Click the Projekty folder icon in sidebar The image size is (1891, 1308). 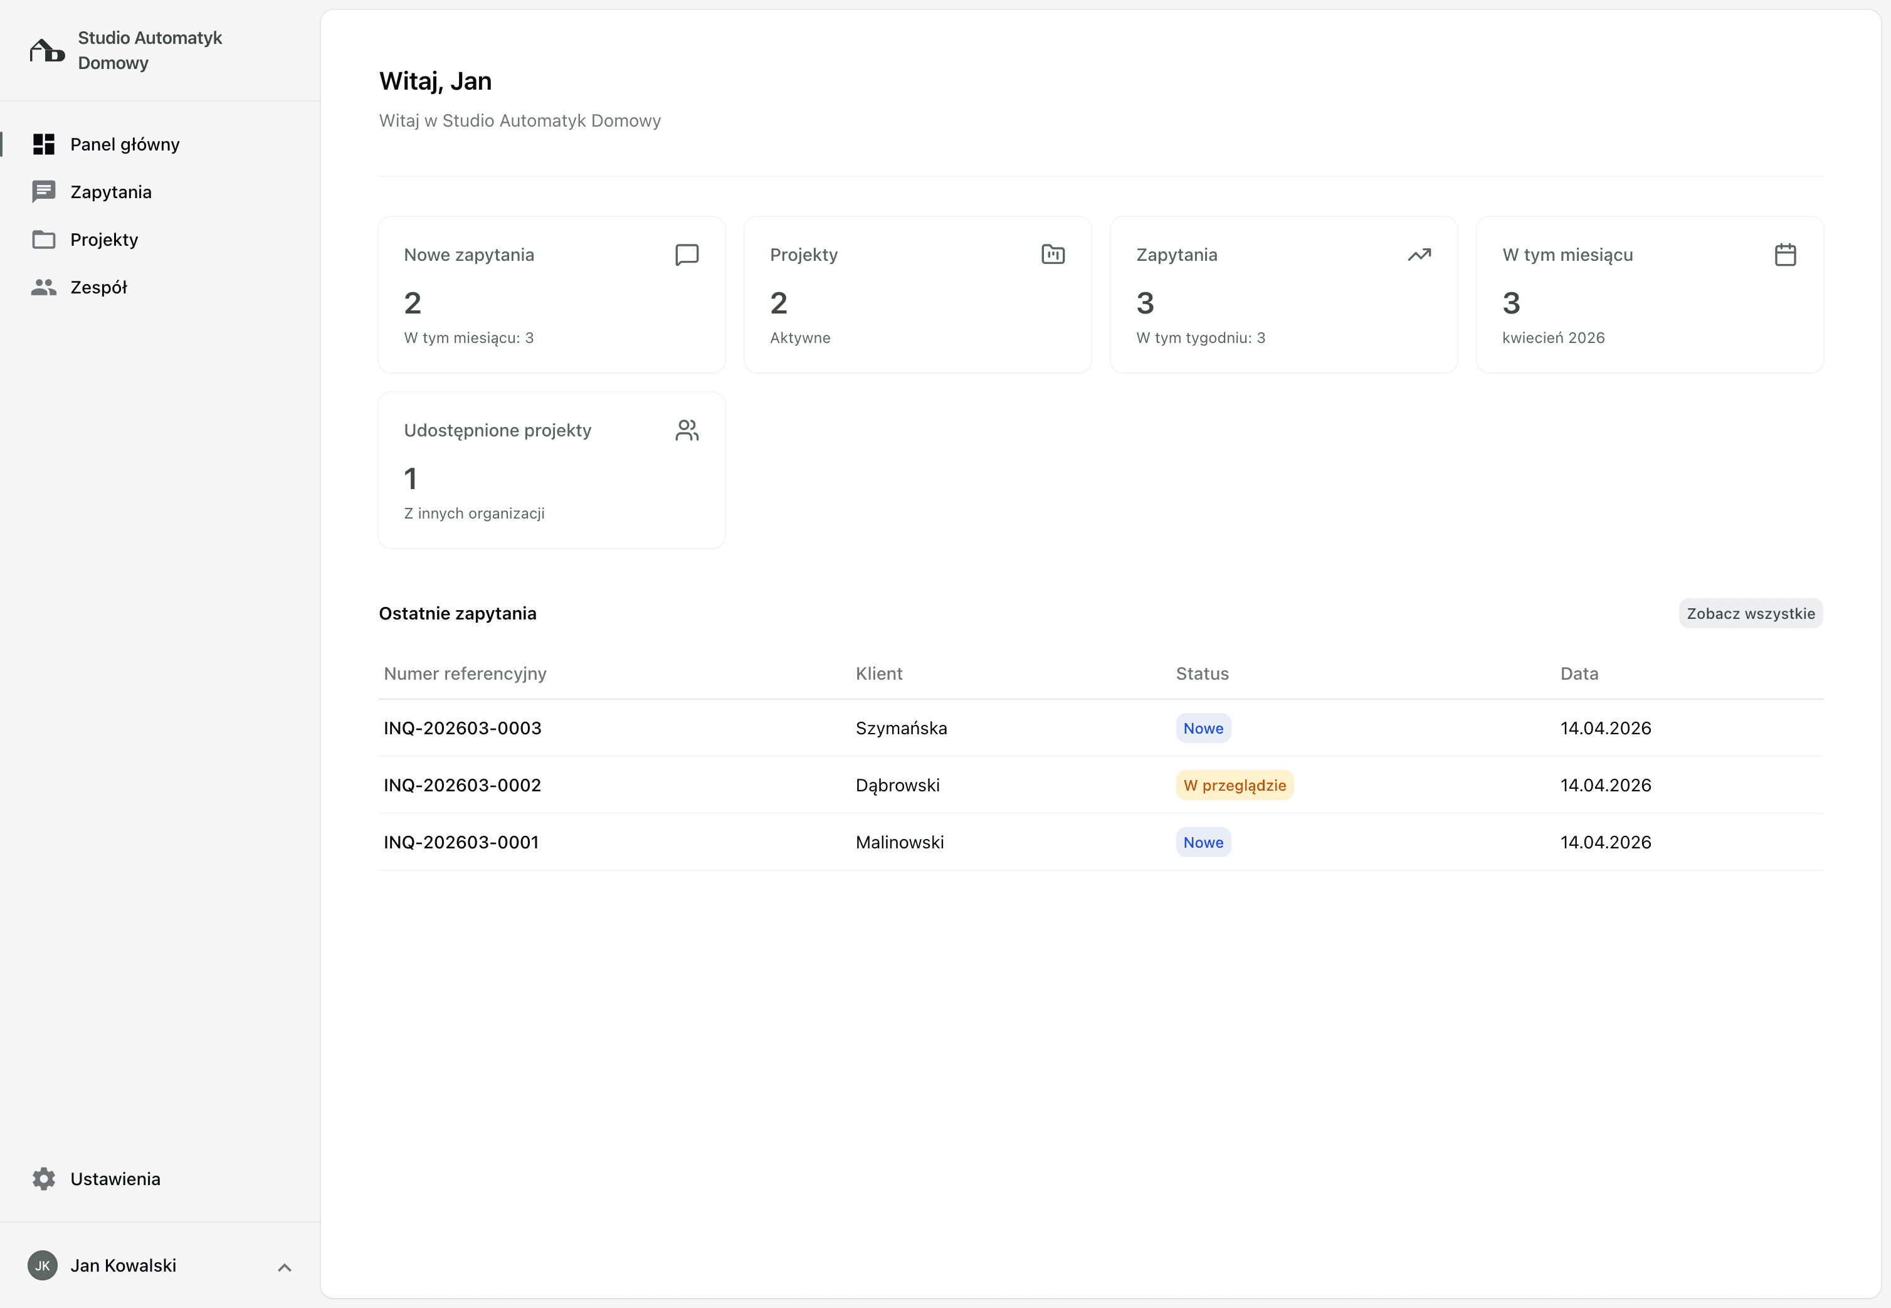pos(43,240)
